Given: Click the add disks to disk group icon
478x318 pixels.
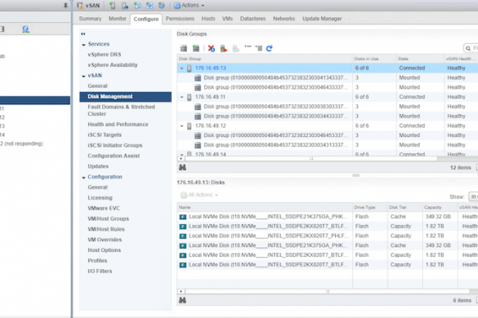Looking at the screenshot, I should 224,48.
